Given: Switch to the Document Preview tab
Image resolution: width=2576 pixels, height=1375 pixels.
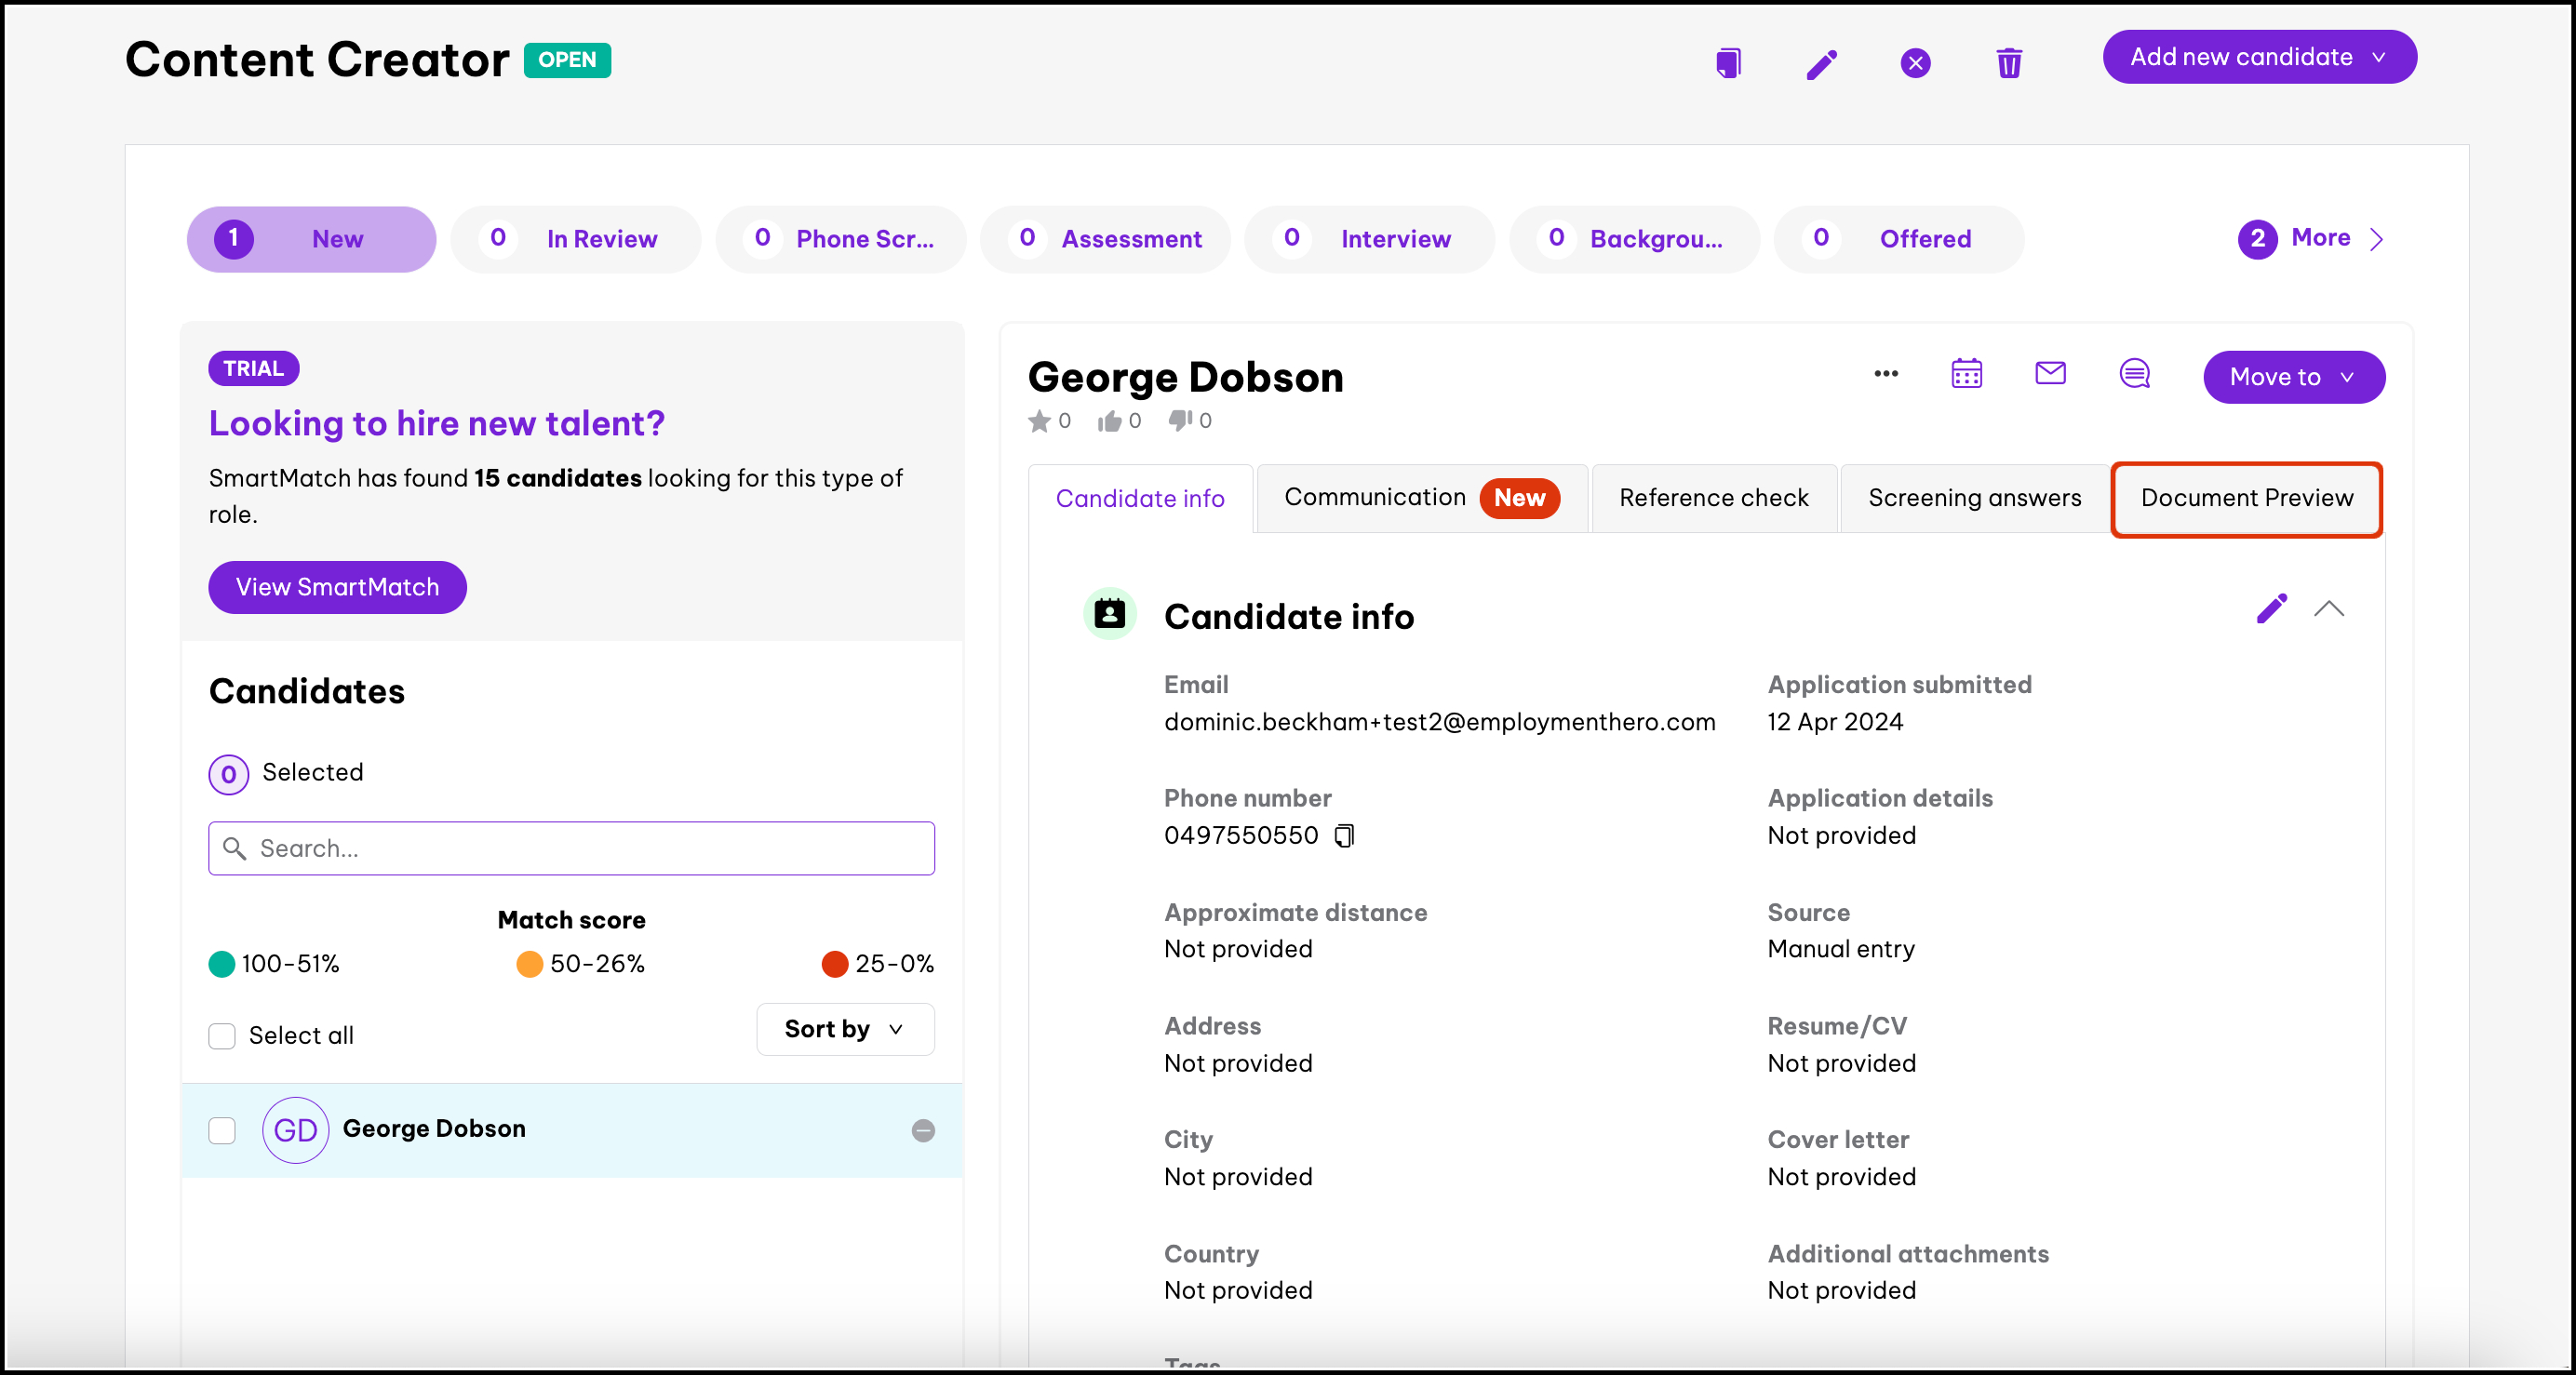Looking at the screenshot, I should click(2246, 498).
